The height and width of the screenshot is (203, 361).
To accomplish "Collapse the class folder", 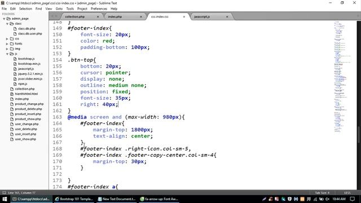I will pos(7,24).
